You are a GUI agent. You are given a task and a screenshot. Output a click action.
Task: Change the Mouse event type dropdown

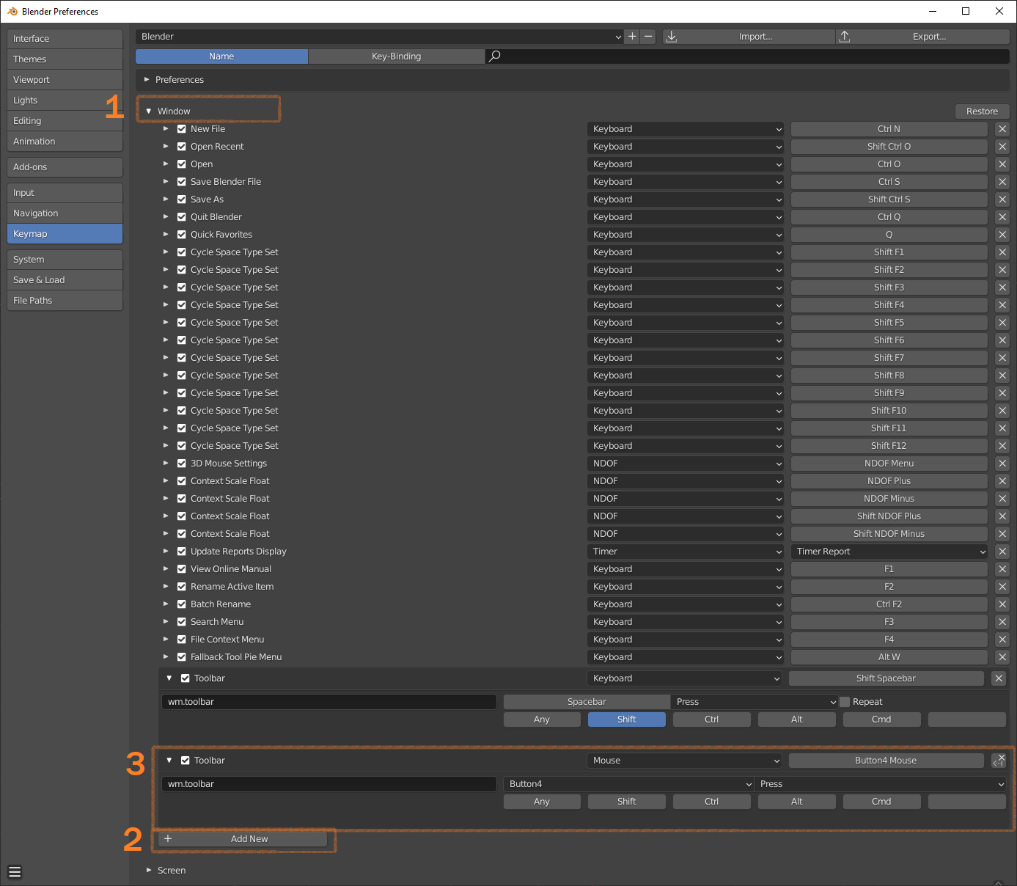685,761
